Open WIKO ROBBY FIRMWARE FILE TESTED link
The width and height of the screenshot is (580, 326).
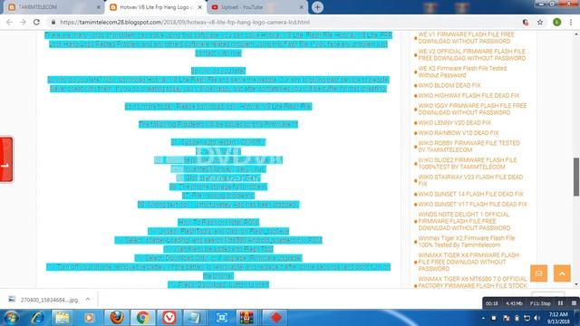pyautogui.click(x=469, y=147)
